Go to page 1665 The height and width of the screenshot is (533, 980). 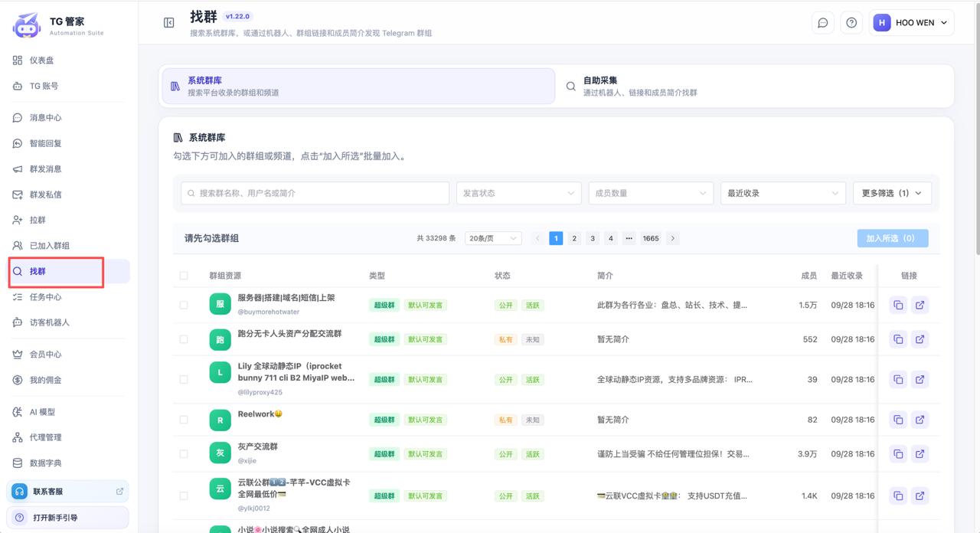651,238
